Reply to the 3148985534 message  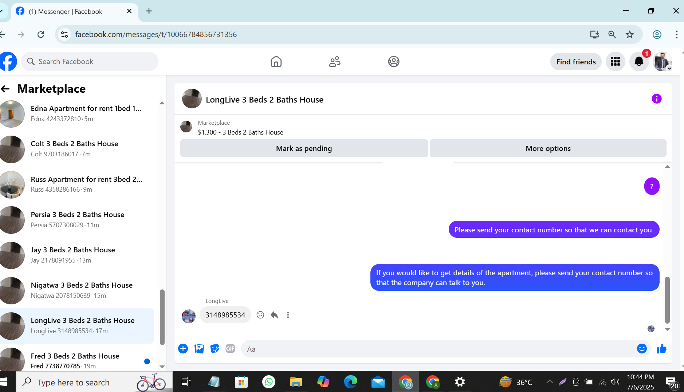click(274, 315)
